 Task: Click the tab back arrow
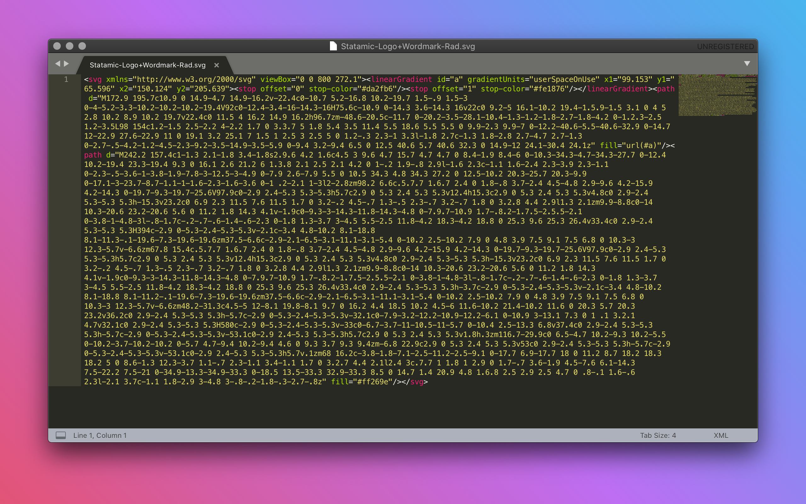coord(58,64)
